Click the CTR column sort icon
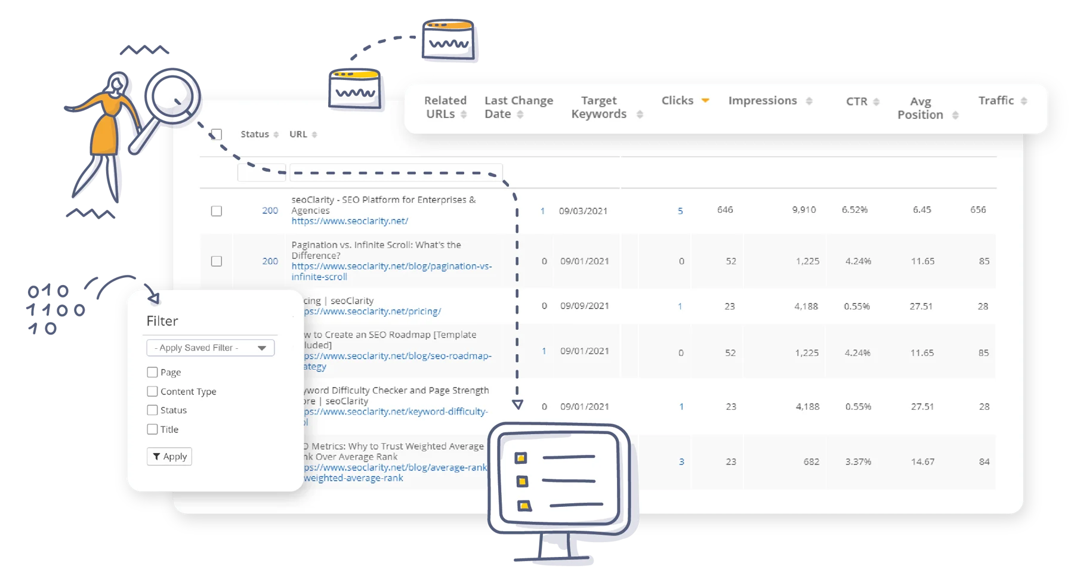The image size is (1074, 585). [875, 101]
